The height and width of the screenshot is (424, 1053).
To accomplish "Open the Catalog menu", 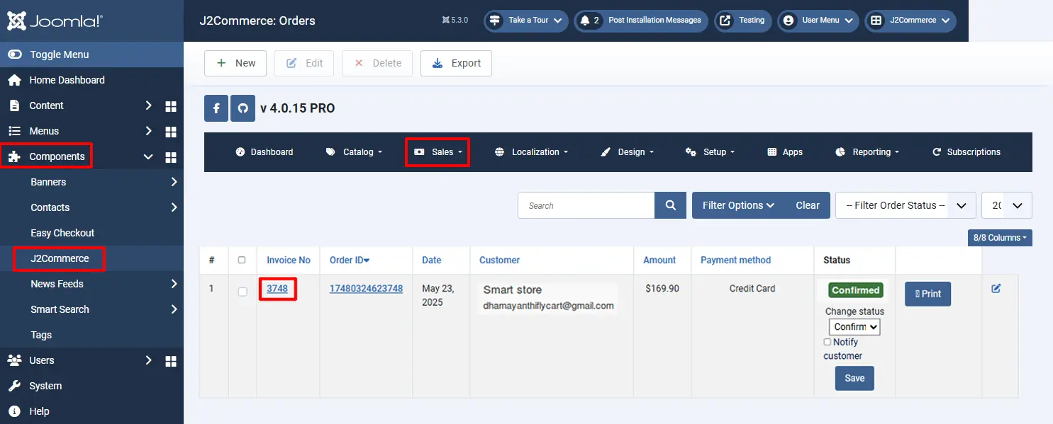I will click(354, 152).
